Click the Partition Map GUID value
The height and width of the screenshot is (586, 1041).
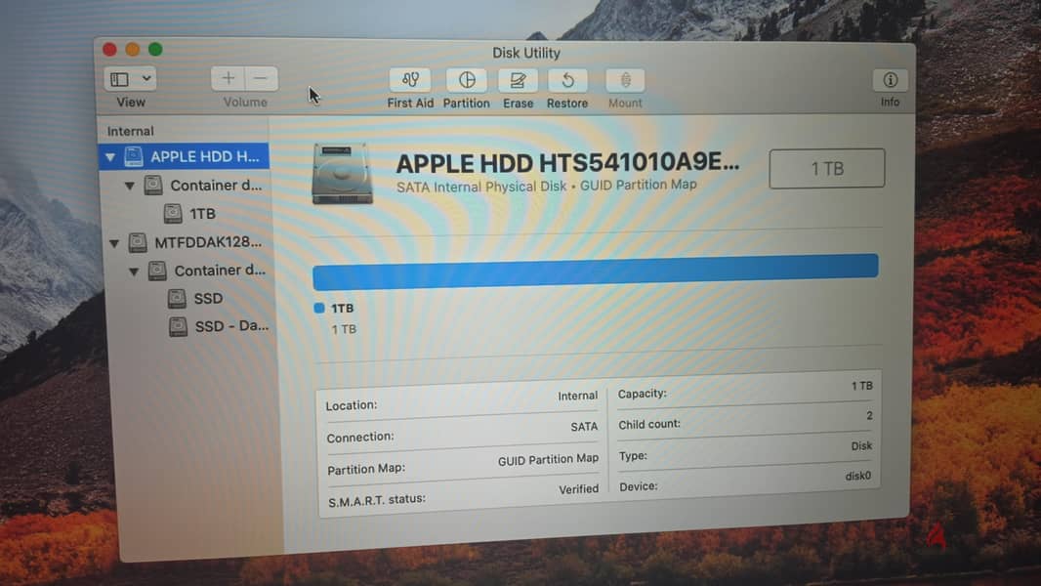(x=548, y=459)
